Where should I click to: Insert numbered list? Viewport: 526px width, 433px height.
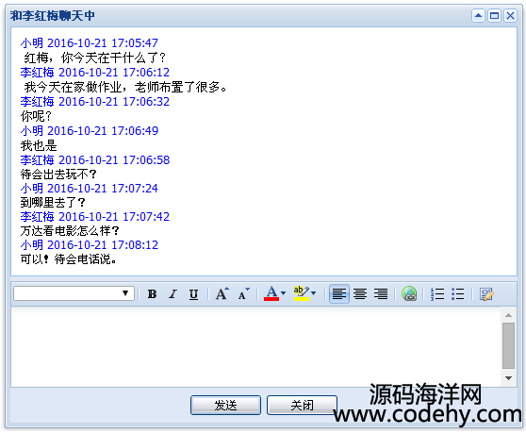[437, 294]
